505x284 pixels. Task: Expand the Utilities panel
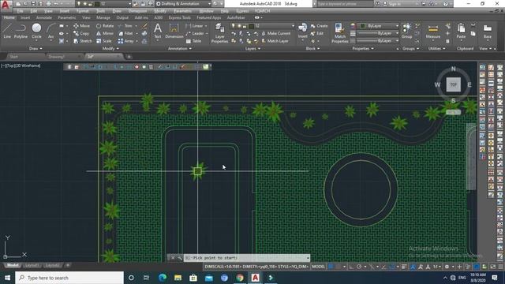[436, 49]
